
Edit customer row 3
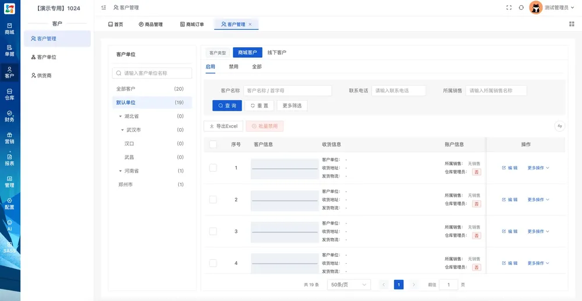tap(510, 231)
